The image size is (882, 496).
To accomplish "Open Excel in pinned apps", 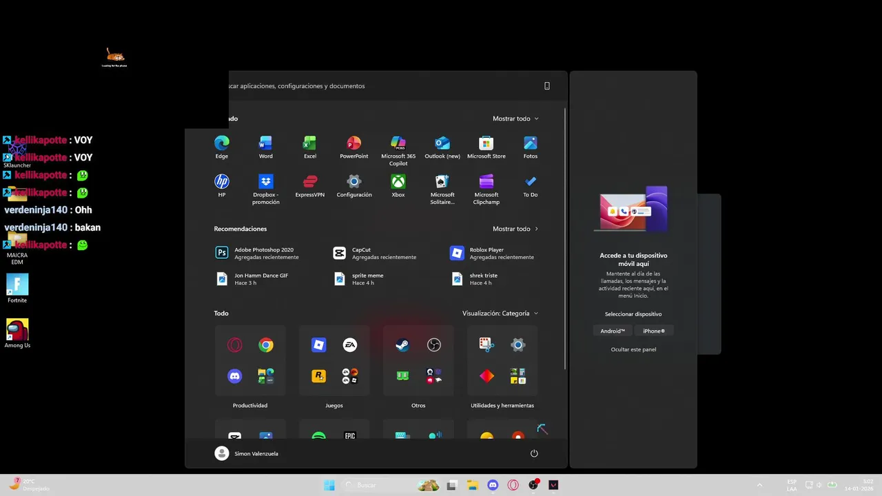I will click(x=310, y=147).
